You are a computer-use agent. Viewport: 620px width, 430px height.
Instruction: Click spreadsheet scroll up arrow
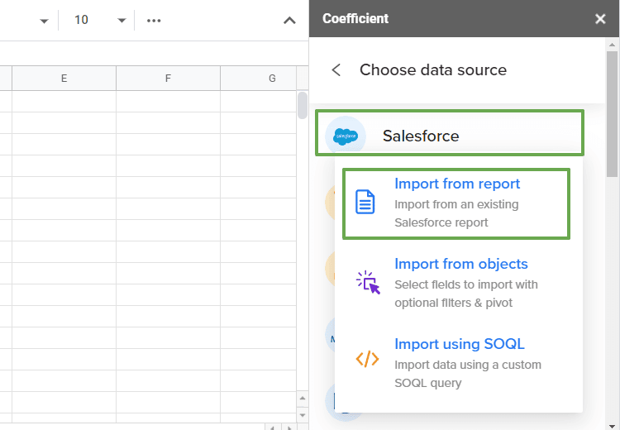tap(303, 399)
